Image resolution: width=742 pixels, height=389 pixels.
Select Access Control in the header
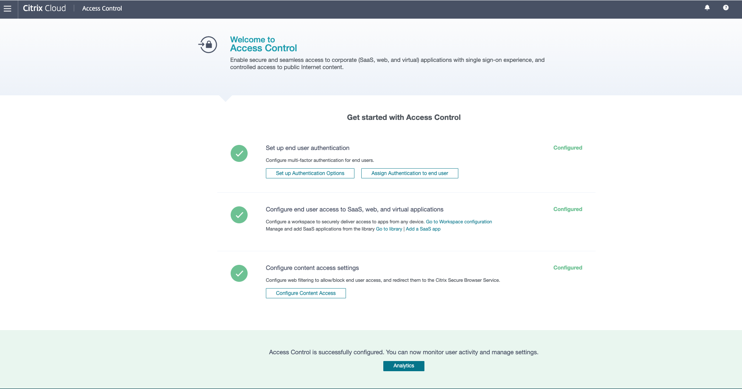click(102, 8)
